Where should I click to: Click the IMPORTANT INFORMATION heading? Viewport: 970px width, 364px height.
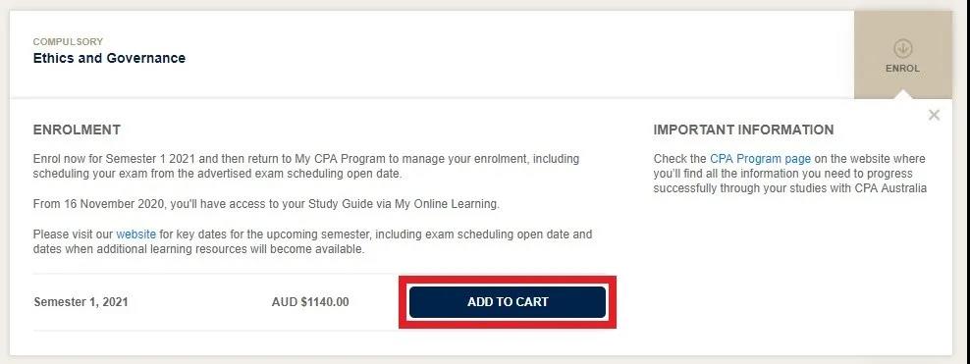coord(743,130)
